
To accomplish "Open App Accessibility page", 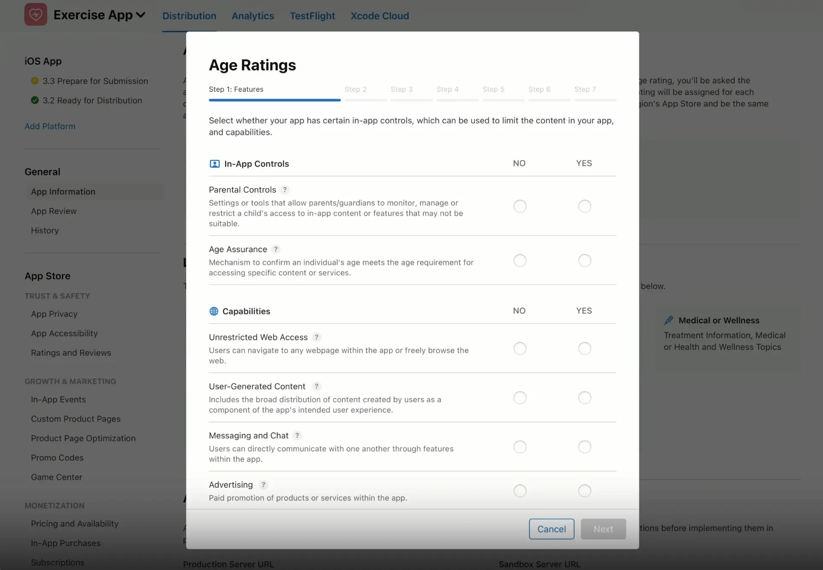I will [x=64, y=333].
